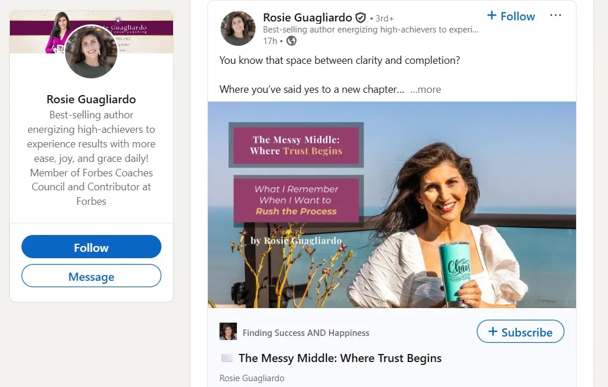Click the small Finding Success AND Happiness avatar
Image resolution: width=608 pixels, height=387 pixels.
[228, 332]
